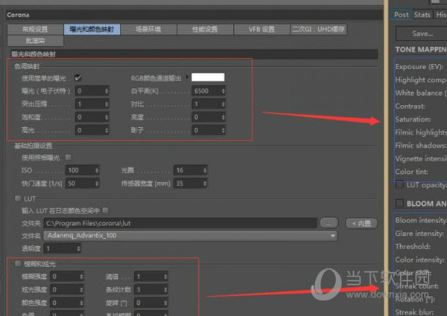Toggle 输入 LUT 在日志颜色空间中 checkbox
The image size is (447, 316).
point(106,210)
